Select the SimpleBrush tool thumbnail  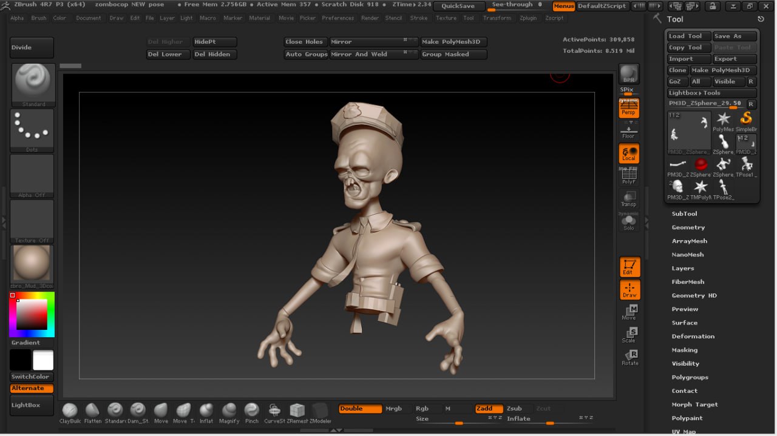click(x=746, y=121)
